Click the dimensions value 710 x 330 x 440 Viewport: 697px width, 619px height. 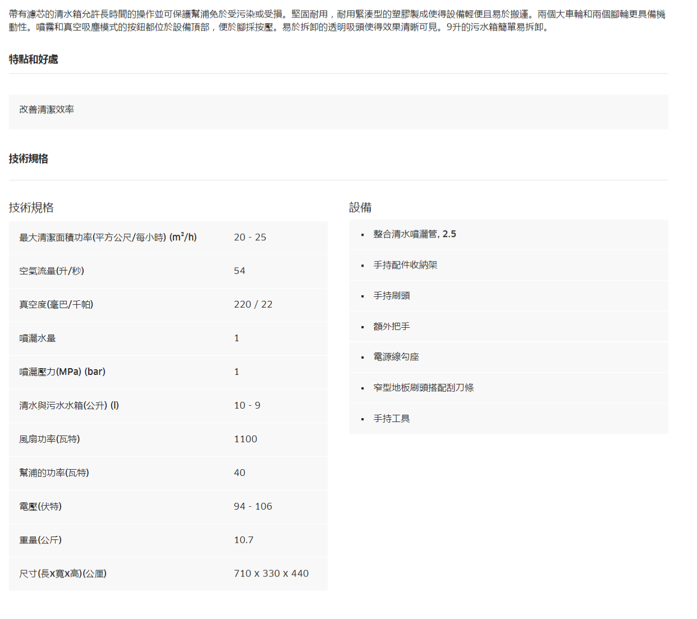pos(271,574)
